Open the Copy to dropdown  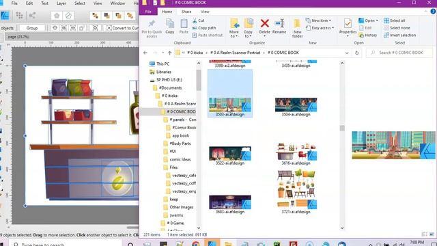(x=248, y=28)
